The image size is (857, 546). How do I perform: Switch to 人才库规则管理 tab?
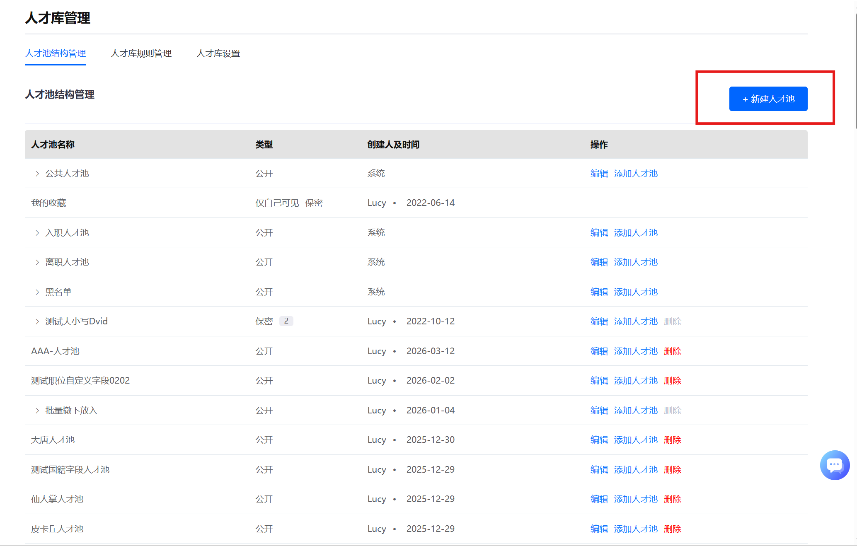141,53
